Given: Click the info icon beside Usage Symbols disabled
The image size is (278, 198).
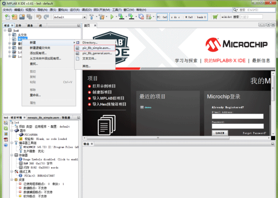Looking at the screenshot, I should pyautogui.click(x=21, y=159).
